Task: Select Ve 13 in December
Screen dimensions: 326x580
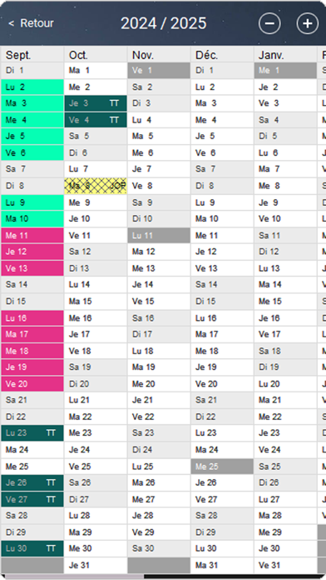Action: [222, 268]
